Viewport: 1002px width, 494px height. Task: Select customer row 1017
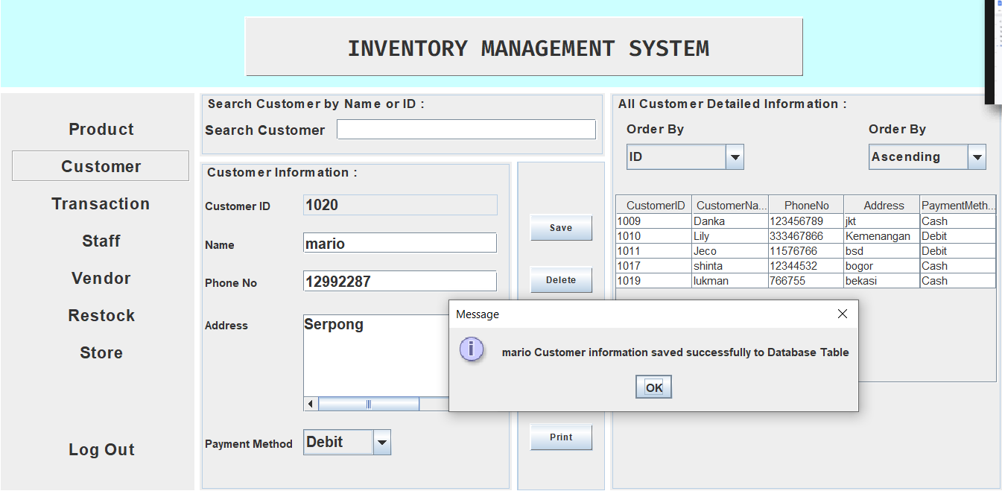click(x=806, y=266)
